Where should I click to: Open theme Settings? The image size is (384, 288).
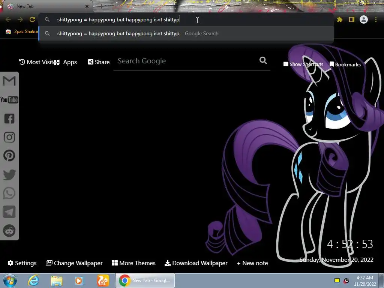point(22,263)
